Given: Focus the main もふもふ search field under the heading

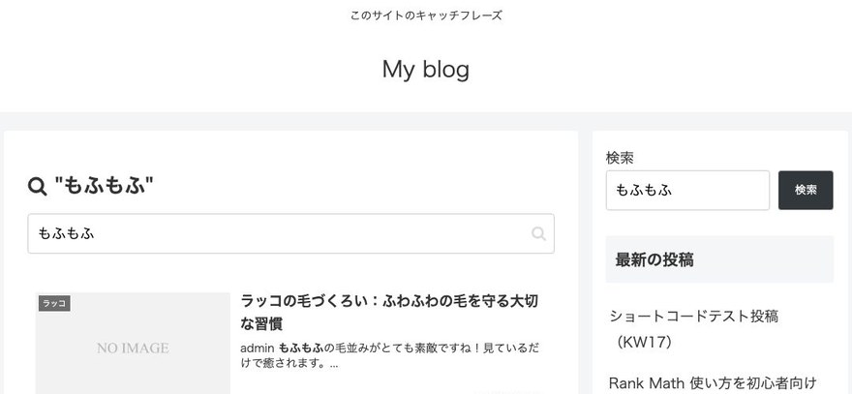Looking at the screenshot, I should click(290, 233).
